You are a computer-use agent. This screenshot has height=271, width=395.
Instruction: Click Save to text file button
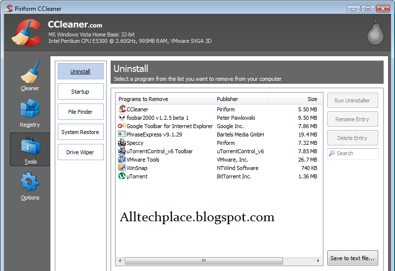[x=353, y=258]
